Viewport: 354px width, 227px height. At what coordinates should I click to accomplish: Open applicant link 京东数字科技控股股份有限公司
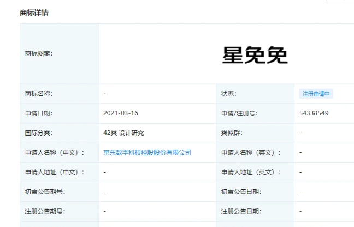pos(147,152)
